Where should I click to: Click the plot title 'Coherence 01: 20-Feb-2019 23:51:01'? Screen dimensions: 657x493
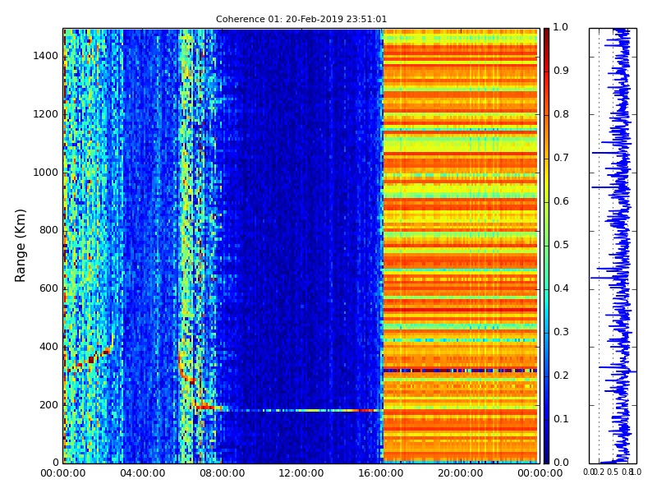pyautogui.click(x=301, y=19)
